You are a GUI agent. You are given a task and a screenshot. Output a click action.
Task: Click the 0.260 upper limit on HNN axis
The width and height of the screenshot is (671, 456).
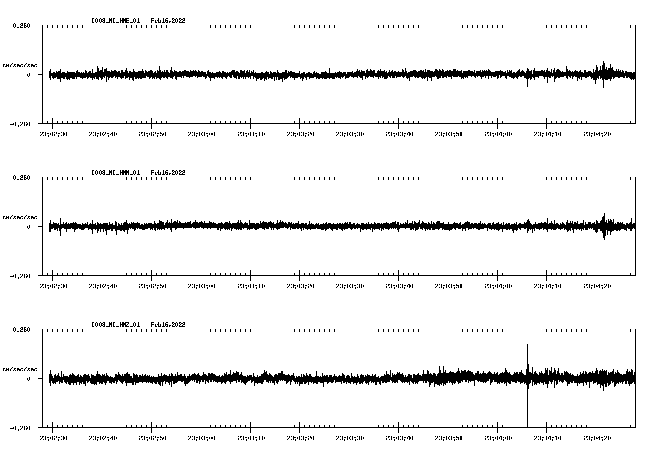pyautogui.click(x=21, y=177)
